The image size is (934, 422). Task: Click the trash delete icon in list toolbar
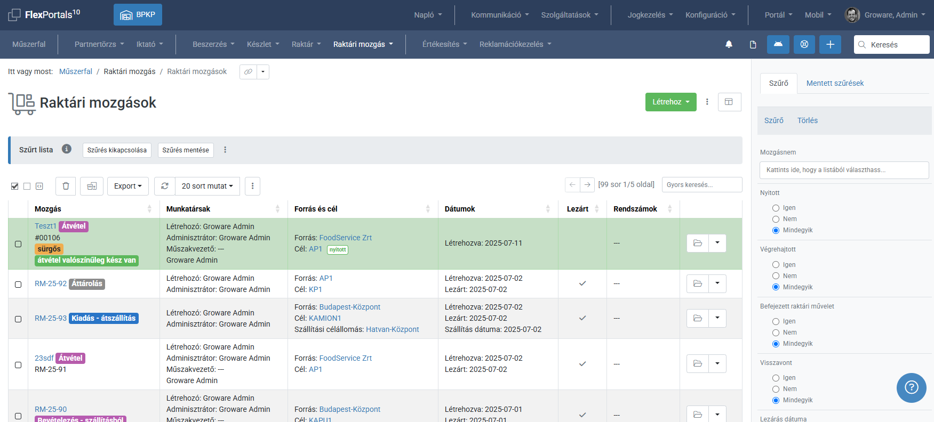[x=66, y=186]
